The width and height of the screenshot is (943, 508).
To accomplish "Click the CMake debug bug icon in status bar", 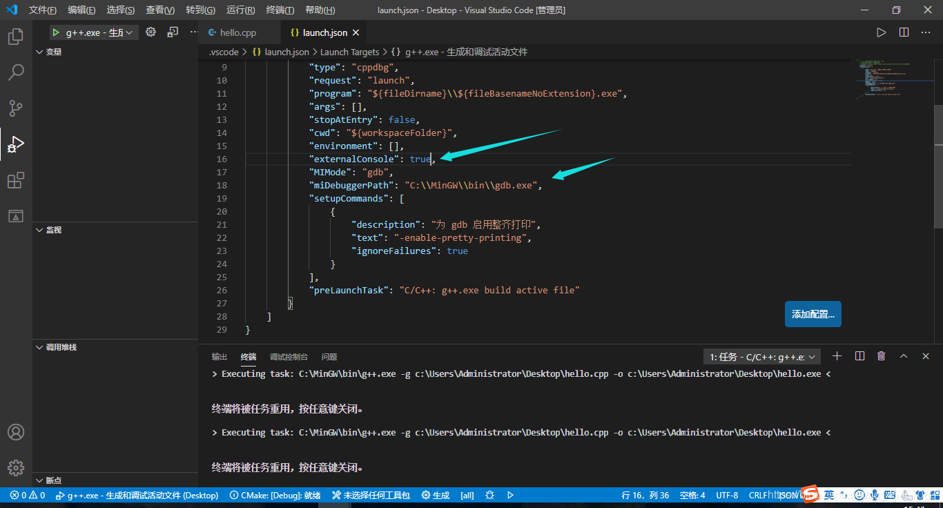I will [489, 495].
